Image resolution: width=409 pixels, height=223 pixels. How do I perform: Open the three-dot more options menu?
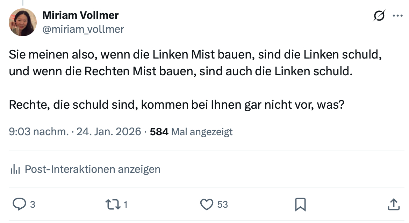[398, 16]
